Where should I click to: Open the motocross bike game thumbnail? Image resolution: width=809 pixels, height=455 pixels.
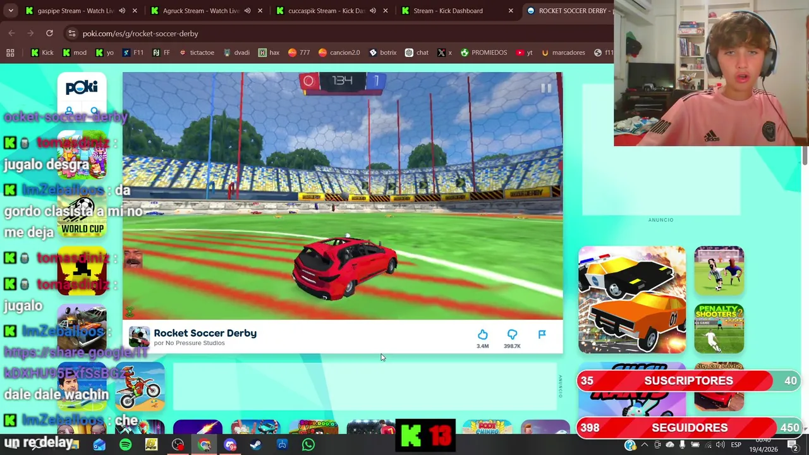140,387
